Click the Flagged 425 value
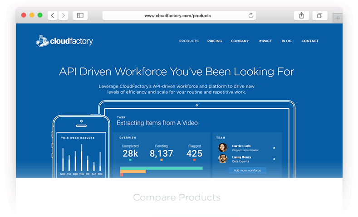The image size is (358, 217). point(194,154)
